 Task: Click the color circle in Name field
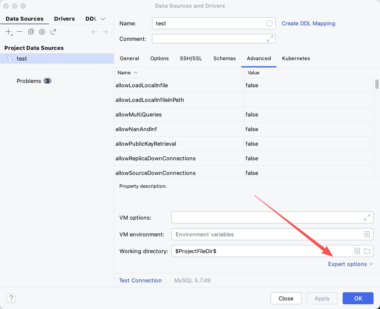pyautogui.click(x=270, y=24)
